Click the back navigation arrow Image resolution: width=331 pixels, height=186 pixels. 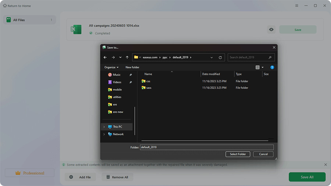coord(105,57)
